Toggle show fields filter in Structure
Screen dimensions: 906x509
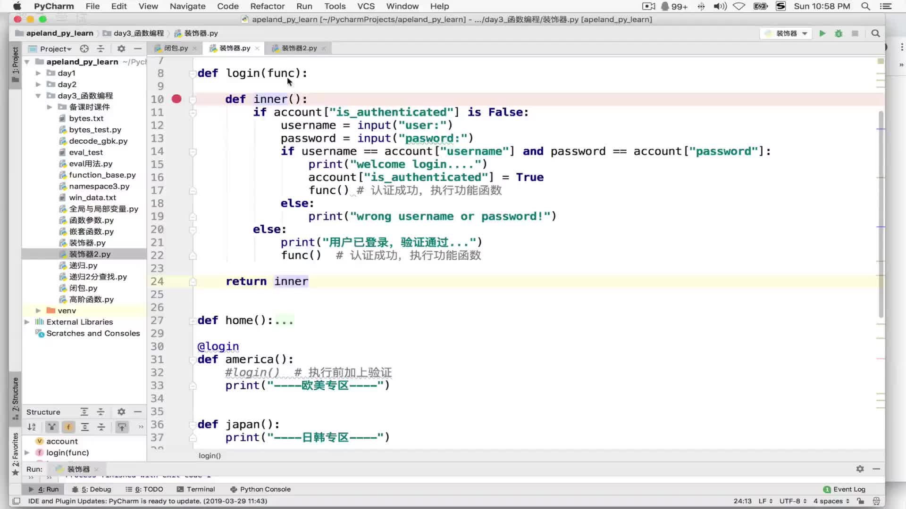(68, 427)
